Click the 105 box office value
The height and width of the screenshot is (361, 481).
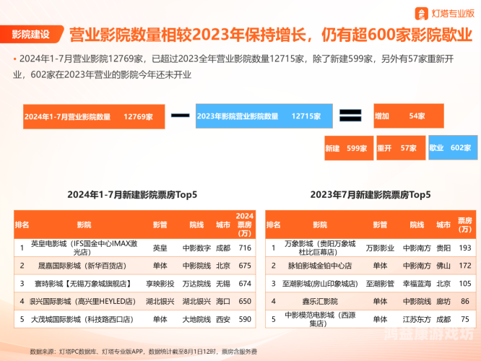(x=464, y=284)
